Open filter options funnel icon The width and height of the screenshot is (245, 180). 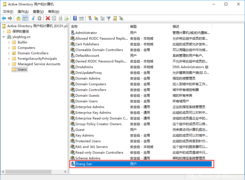tap(108, 18)
